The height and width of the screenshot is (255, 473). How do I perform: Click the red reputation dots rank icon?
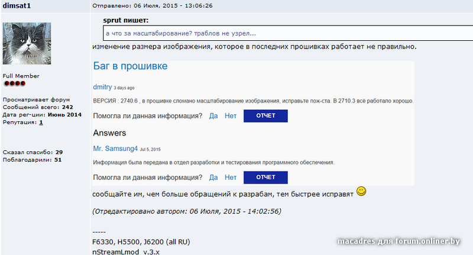click(x=15, y=83)
